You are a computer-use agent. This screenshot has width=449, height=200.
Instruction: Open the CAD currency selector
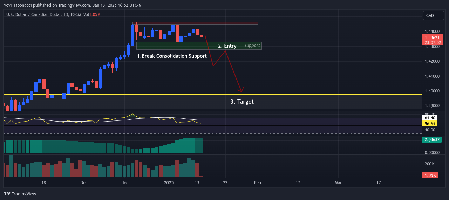click(x=434, y=15)
